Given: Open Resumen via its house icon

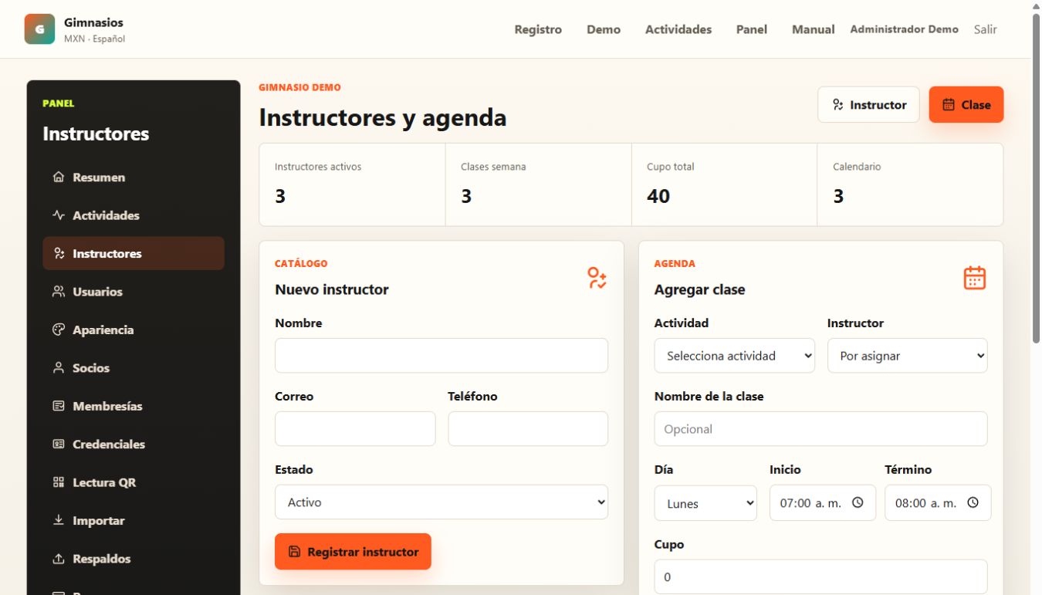Looking at the screenshot, I should pos(59,177).
